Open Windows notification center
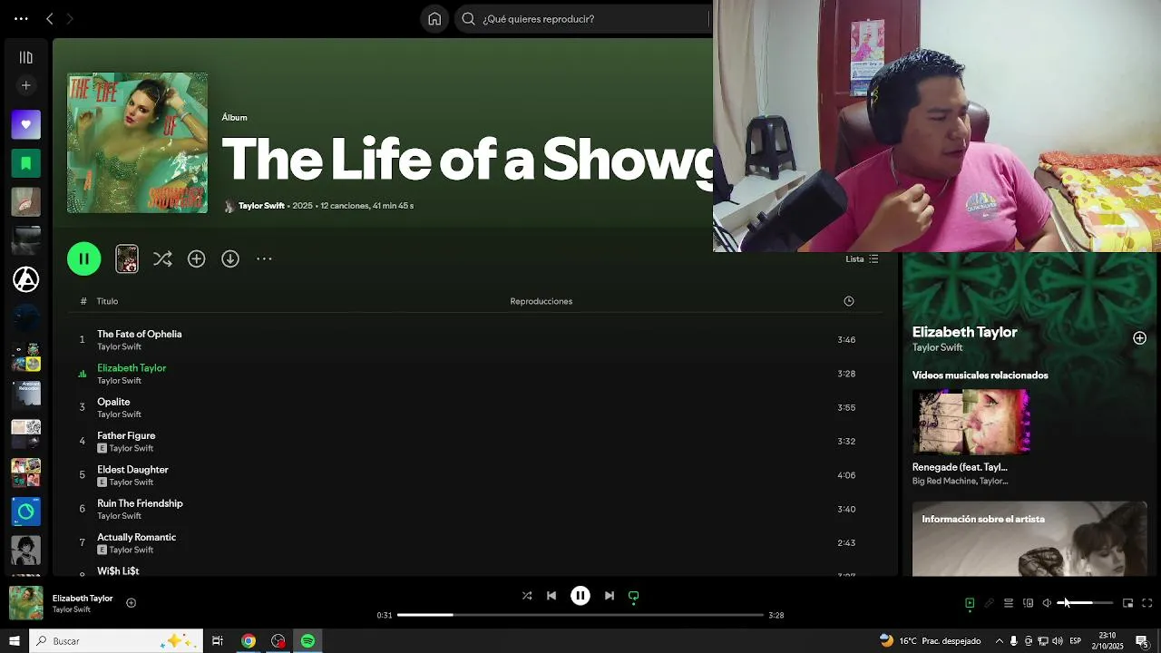Viewport: 1161px width, 653px height. coord(1142,641)
